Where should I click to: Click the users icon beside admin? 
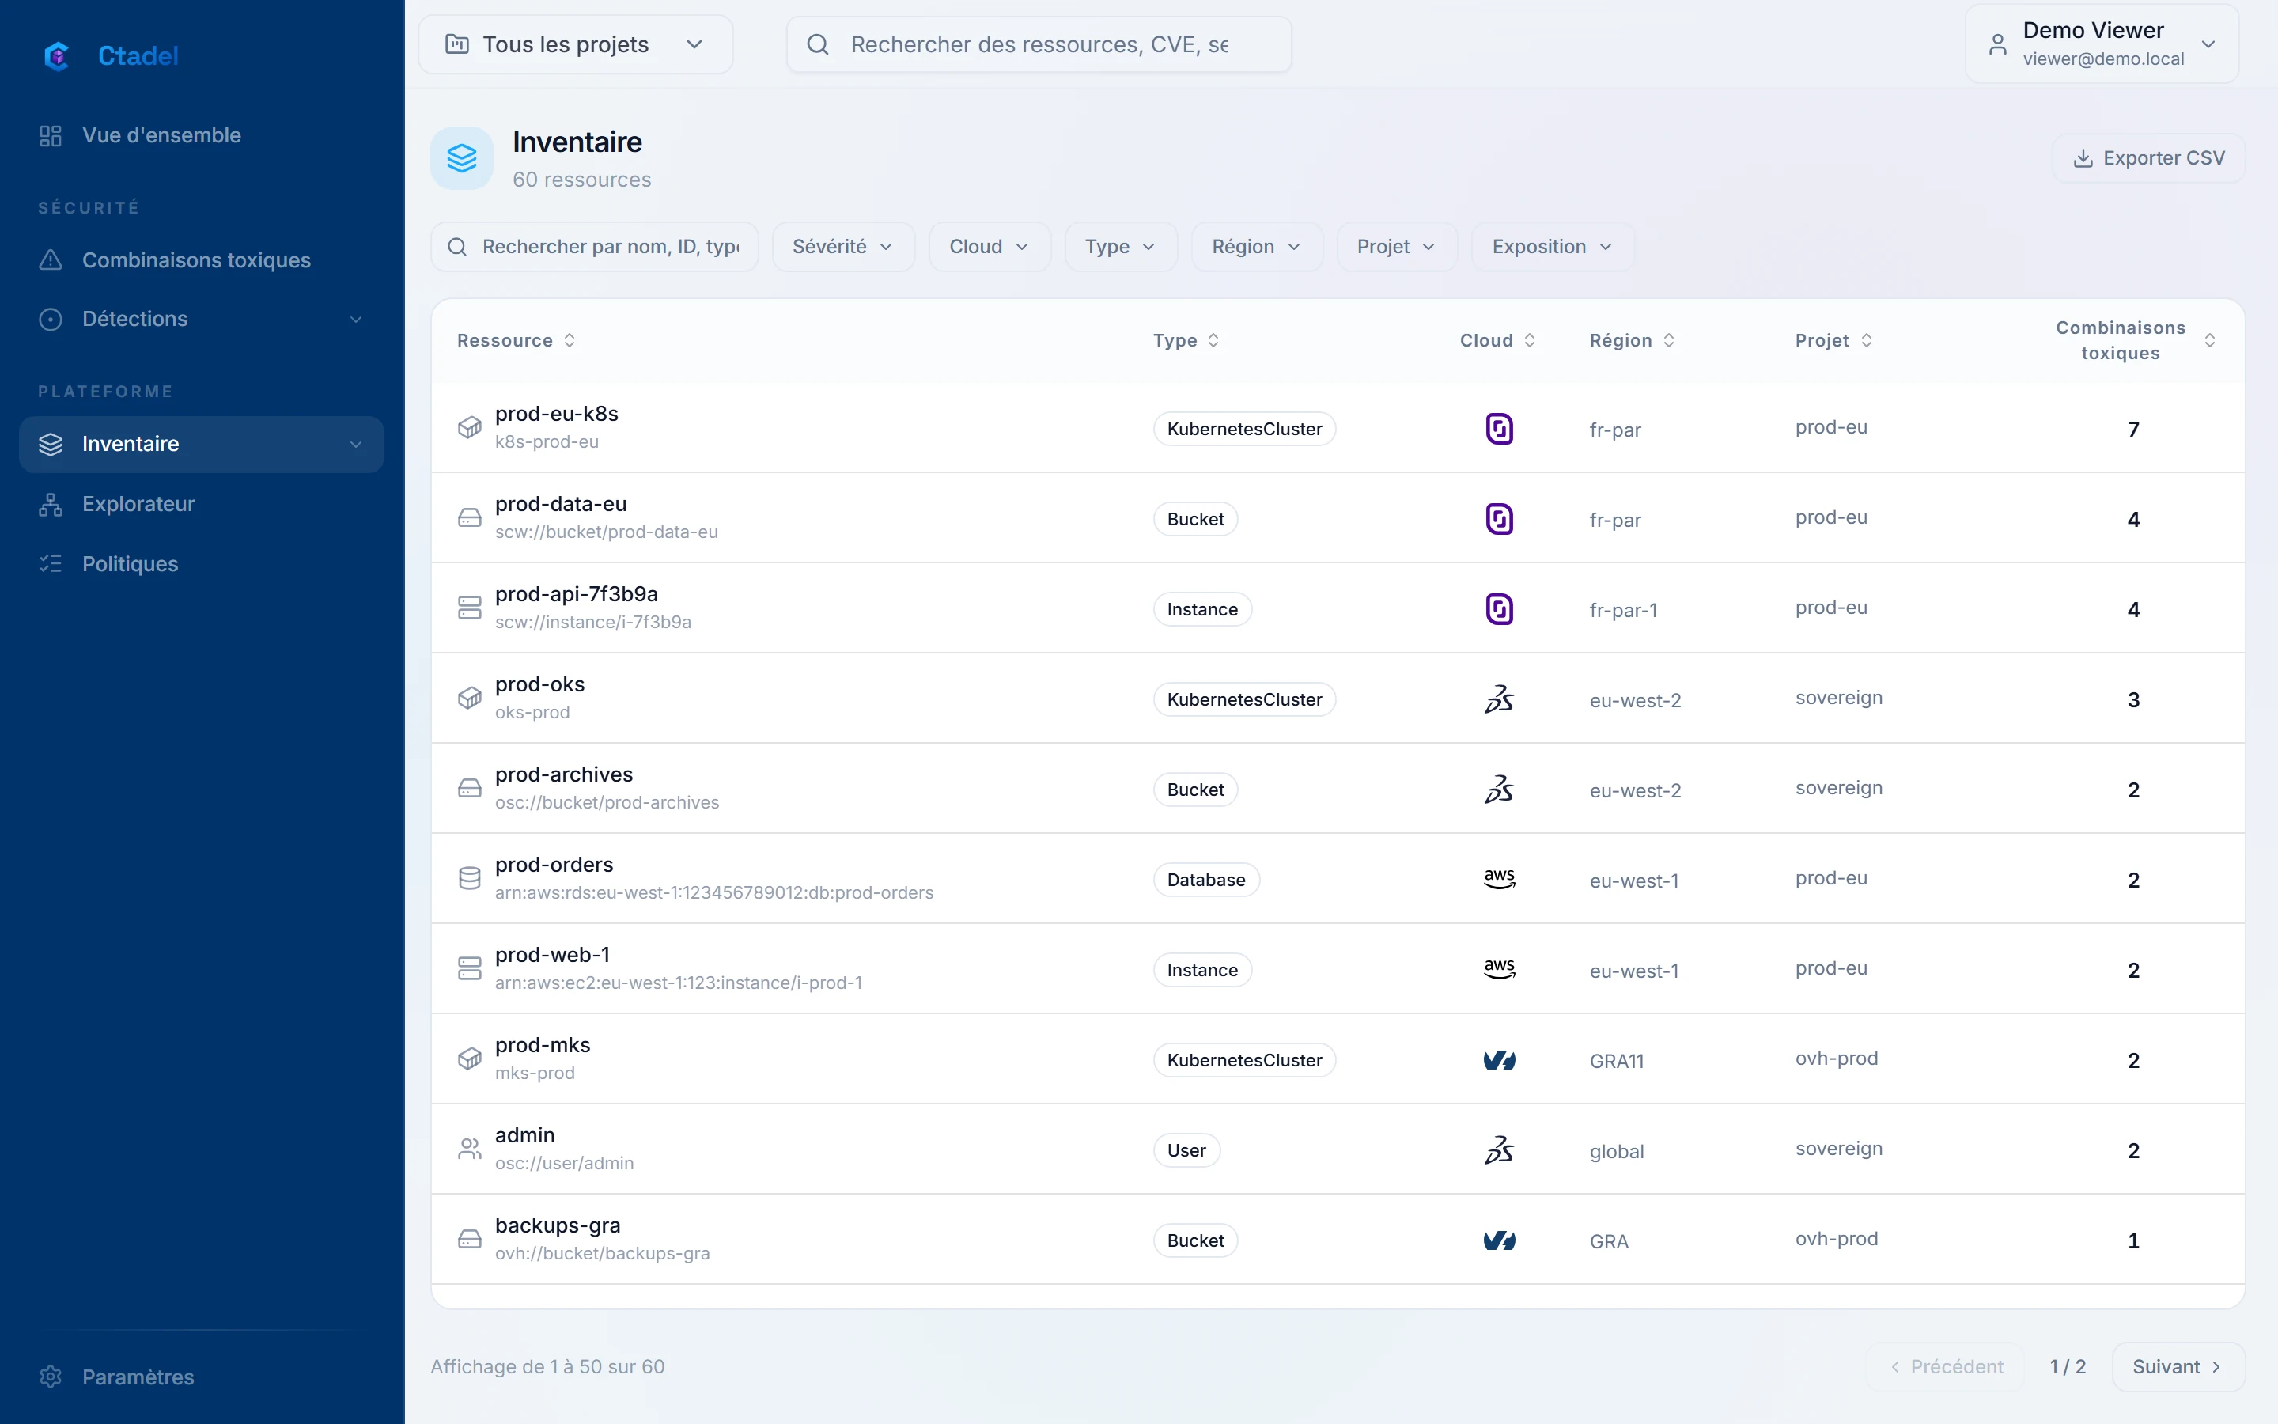(469, 1149)
